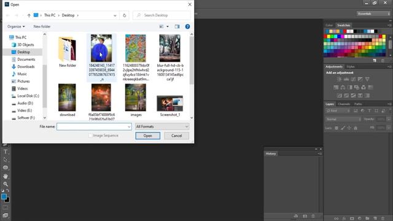
Task: Check the Image Sequence checkbox
Action: [x=90, y=136]
